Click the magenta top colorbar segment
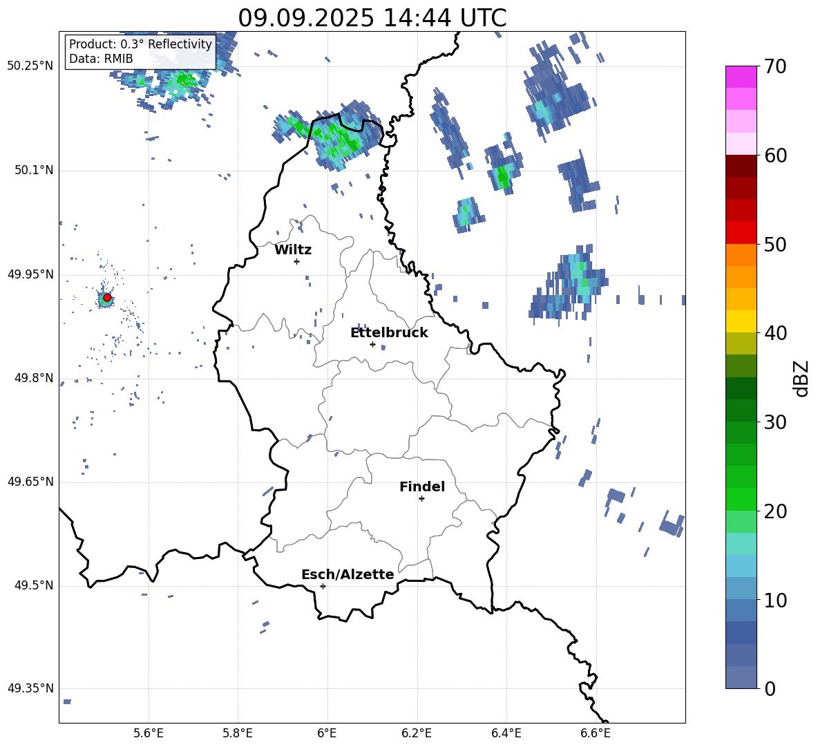This screenshot has height=747, width=818. pyautogui.click(x=741, y=77)
